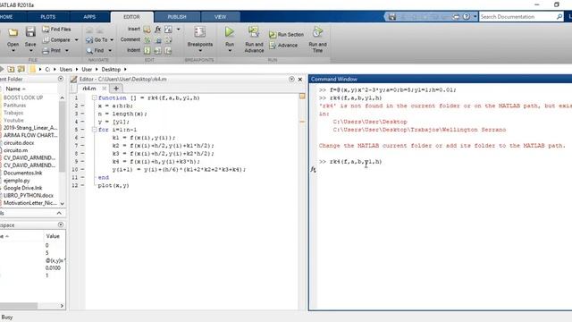Click Run Section

(x=286, y=34)
